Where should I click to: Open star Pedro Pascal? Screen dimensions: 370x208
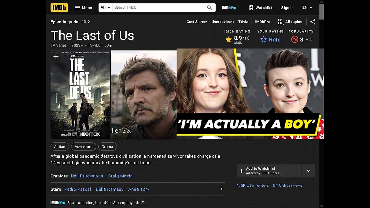[77, 189]
